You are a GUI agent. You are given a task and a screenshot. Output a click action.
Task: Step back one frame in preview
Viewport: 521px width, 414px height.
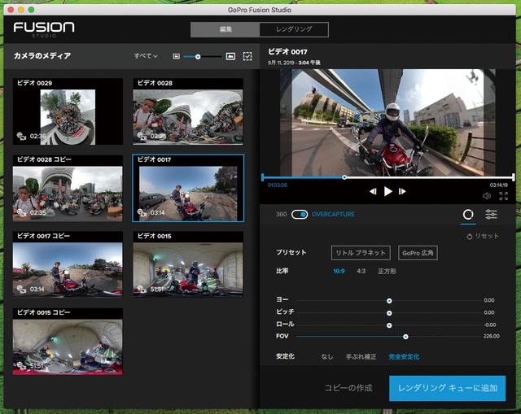[x=373, y=191]
